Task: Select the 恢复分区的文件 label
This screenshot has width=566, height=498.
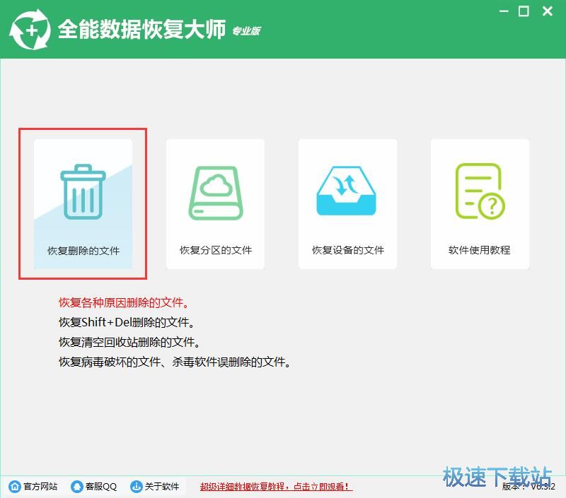Action: (x=215, y=250)
